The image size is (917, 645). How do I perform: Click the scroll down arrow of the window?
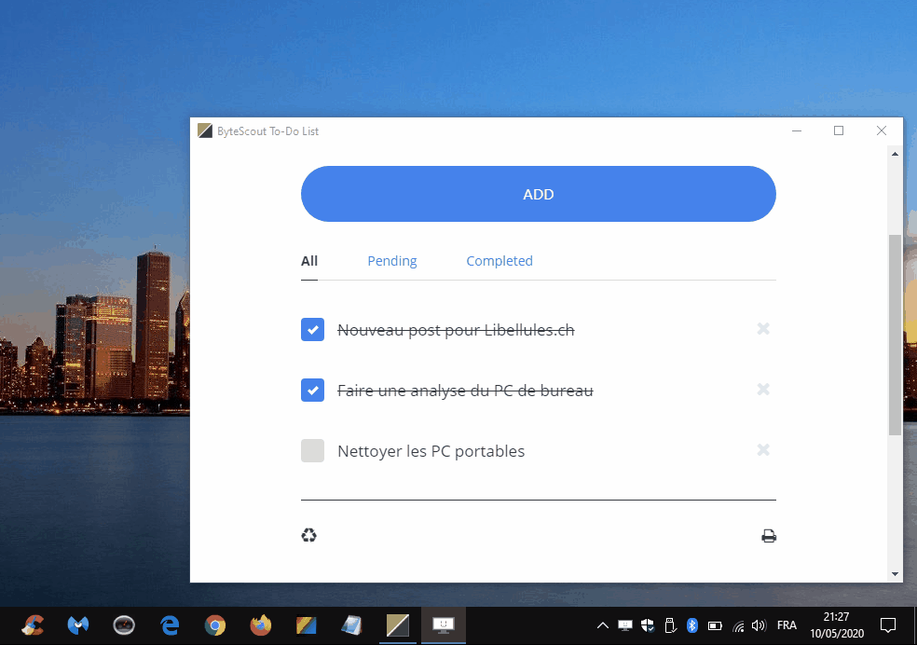[x=895, y=573]
